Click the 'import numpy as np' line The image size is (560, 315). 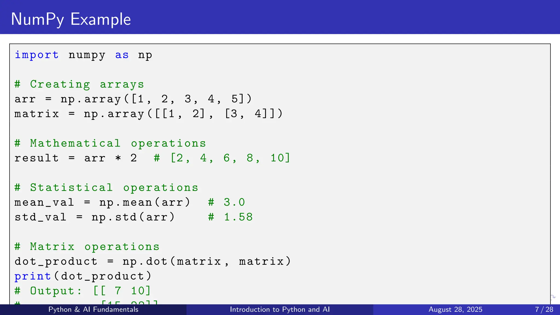pos(83,55)
